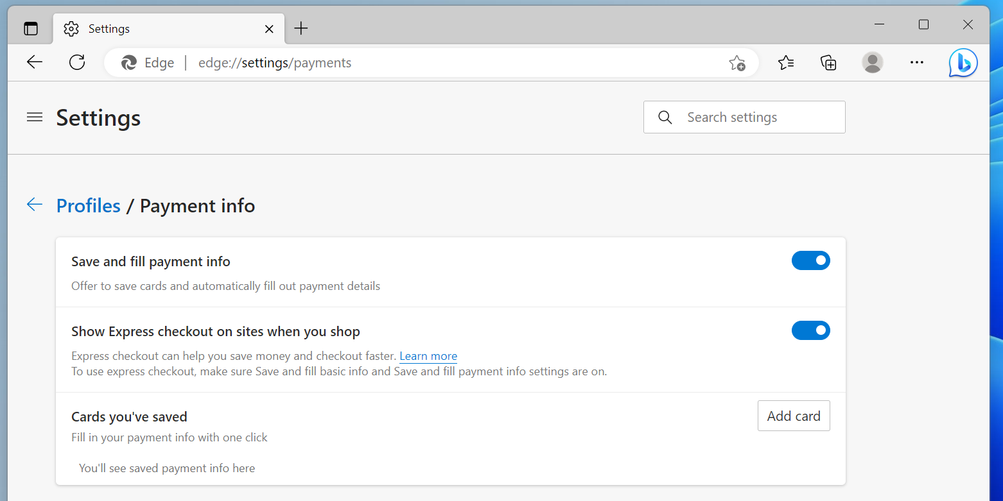
Task: Open the profile avatar icon
Action: click(872, 62)
